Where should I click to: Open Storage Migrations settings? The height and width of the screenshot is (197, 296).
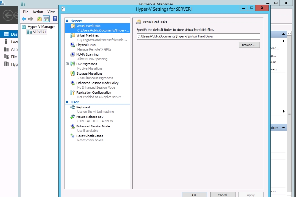click(x=89, y=74)
